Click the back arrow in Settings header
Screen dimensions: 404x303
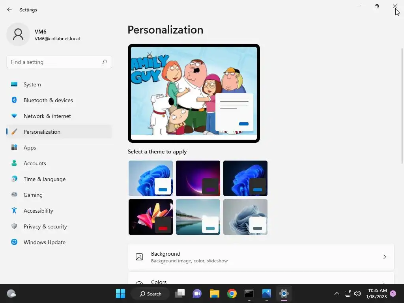coord(9,9)
